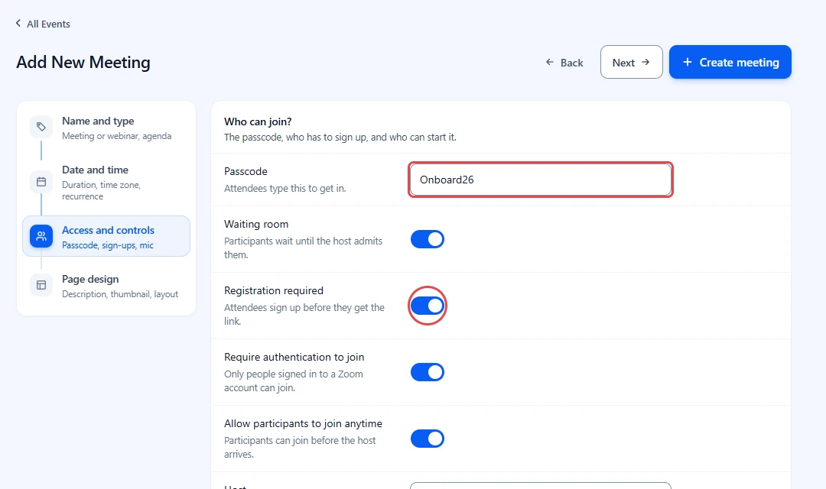This screenshot has height=489, width=826.
Task: Switch off Allow participants to join anytime
Action: pos(428,439)
